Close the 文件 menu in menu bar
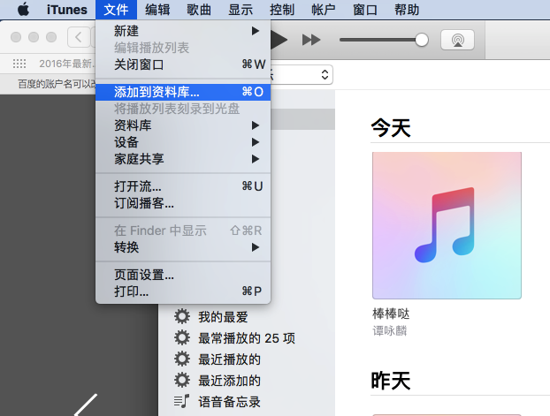The height and width of the screenshot is (416, 550). click(116, 10)
